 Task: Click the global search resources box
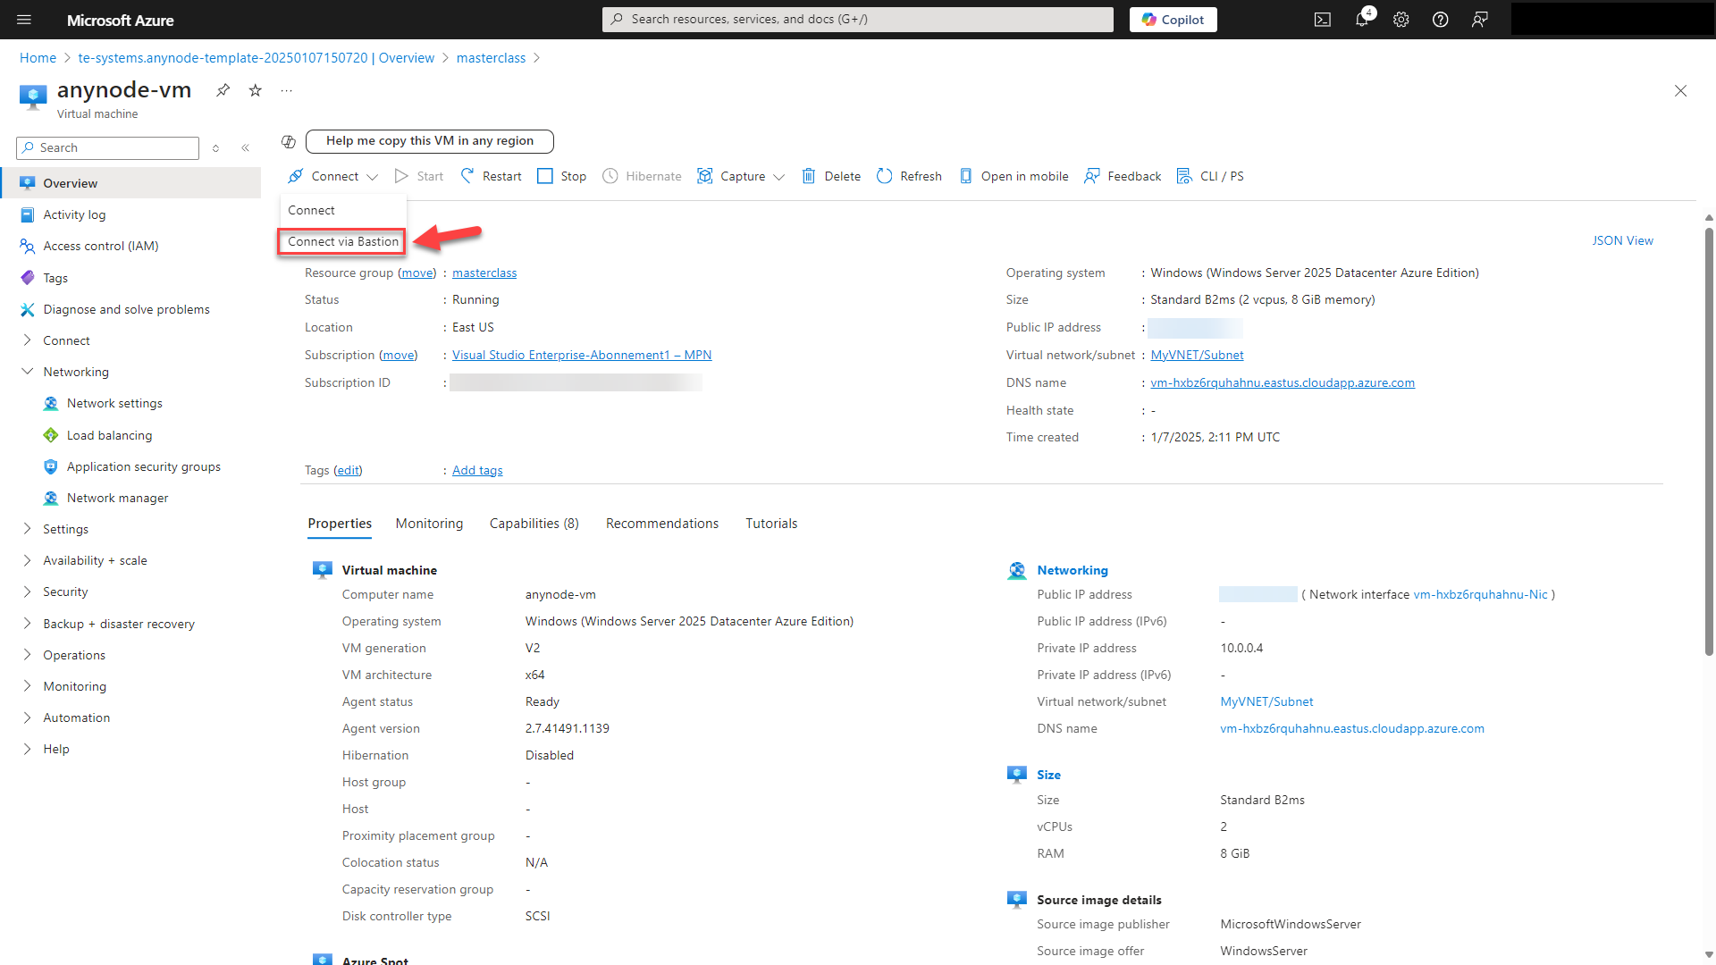(858, 20)
